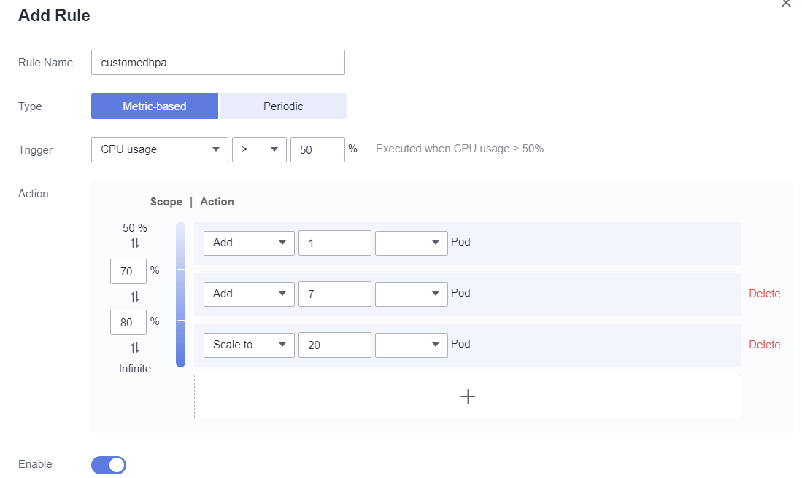Image resolution: width=802 pixels, height=478 pixels.
Task: Delete the Scale to 20 action row
Action: [764, 345]
